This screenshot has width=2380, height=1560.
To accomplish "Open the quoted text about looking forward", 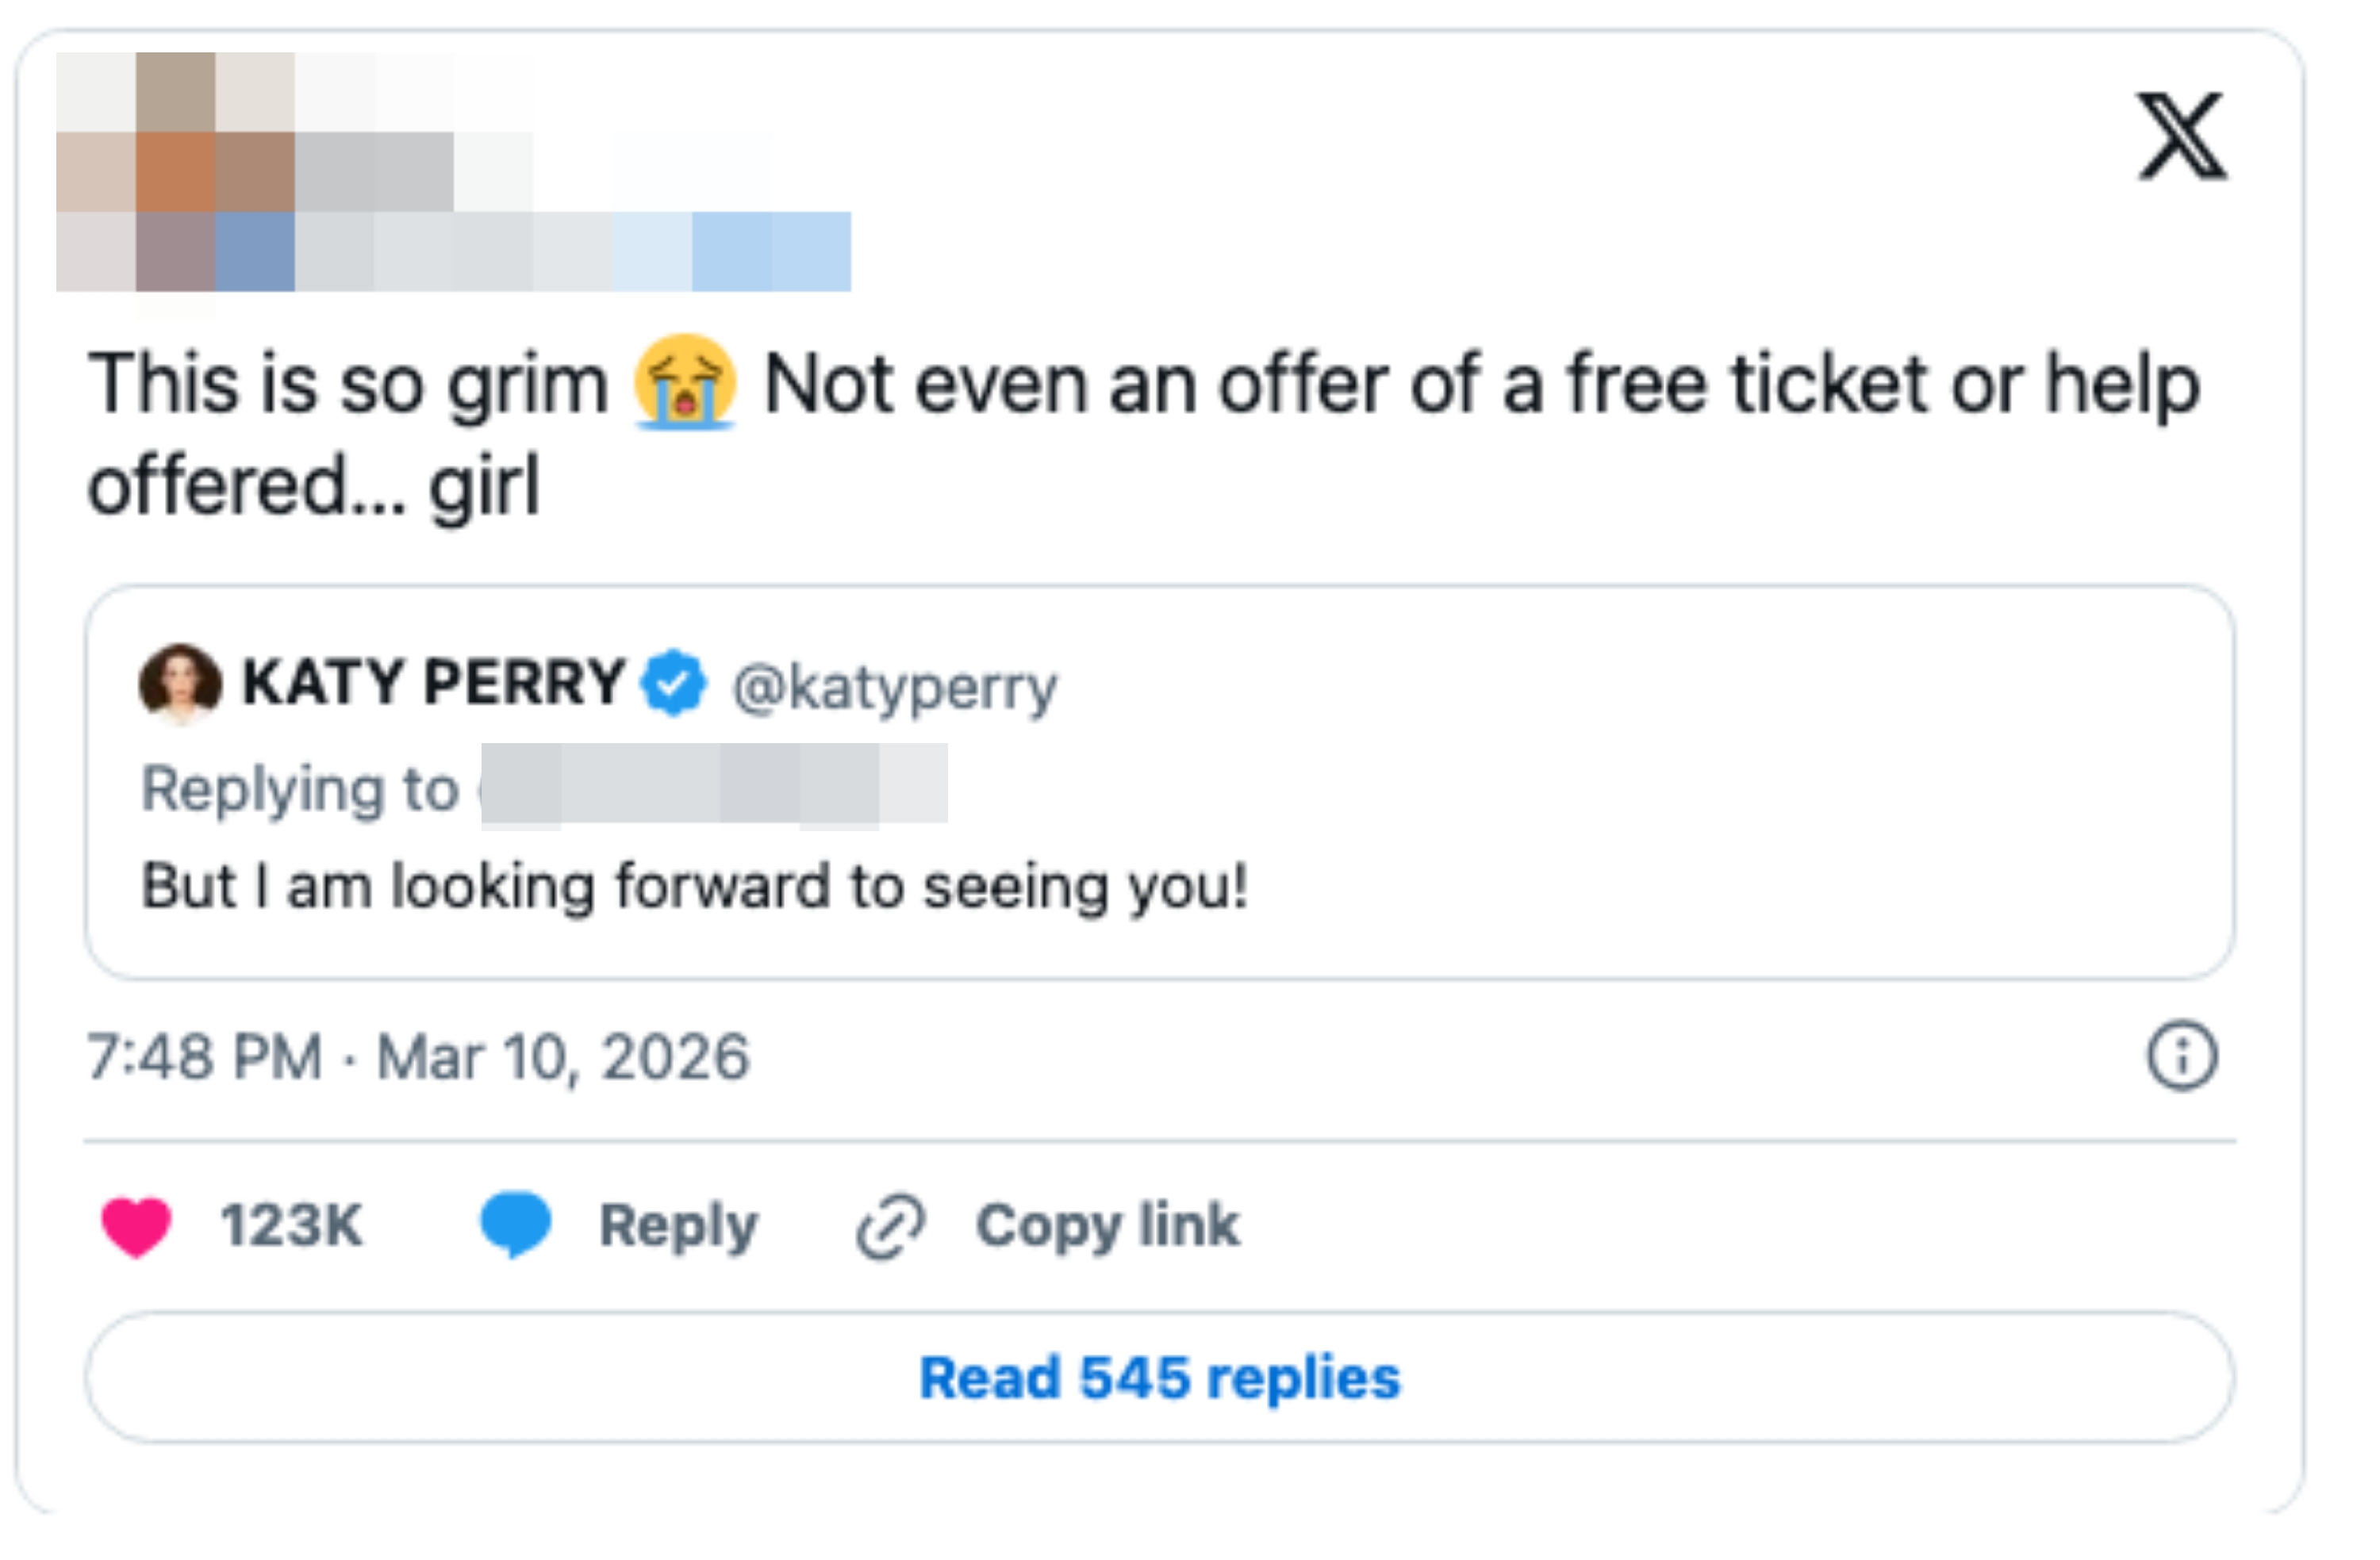I will click(x=694, y=886).
